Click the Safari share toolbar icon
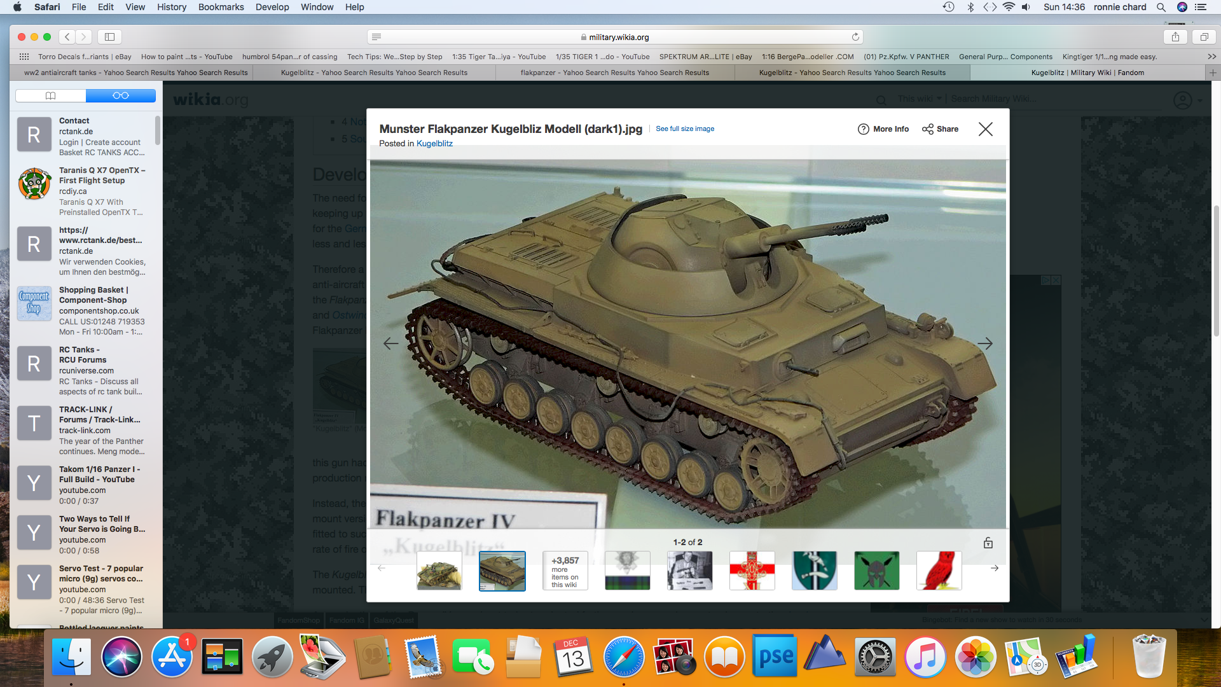Viewport: 1221px width, 687px height. pyautogui.click(x=1175, y=37)
